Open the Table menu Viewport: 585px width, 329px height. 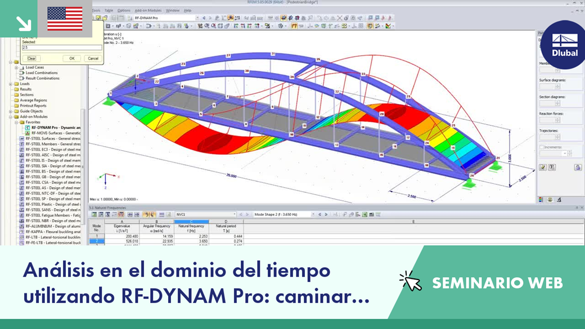coord(109,11)
